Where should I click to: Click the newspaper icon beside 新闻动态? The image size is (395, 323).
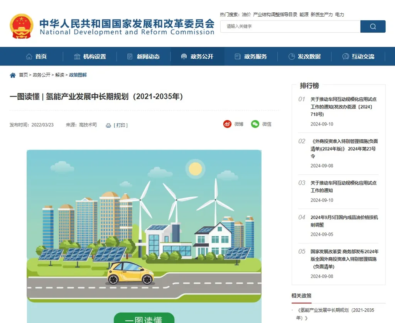[130, 57]
